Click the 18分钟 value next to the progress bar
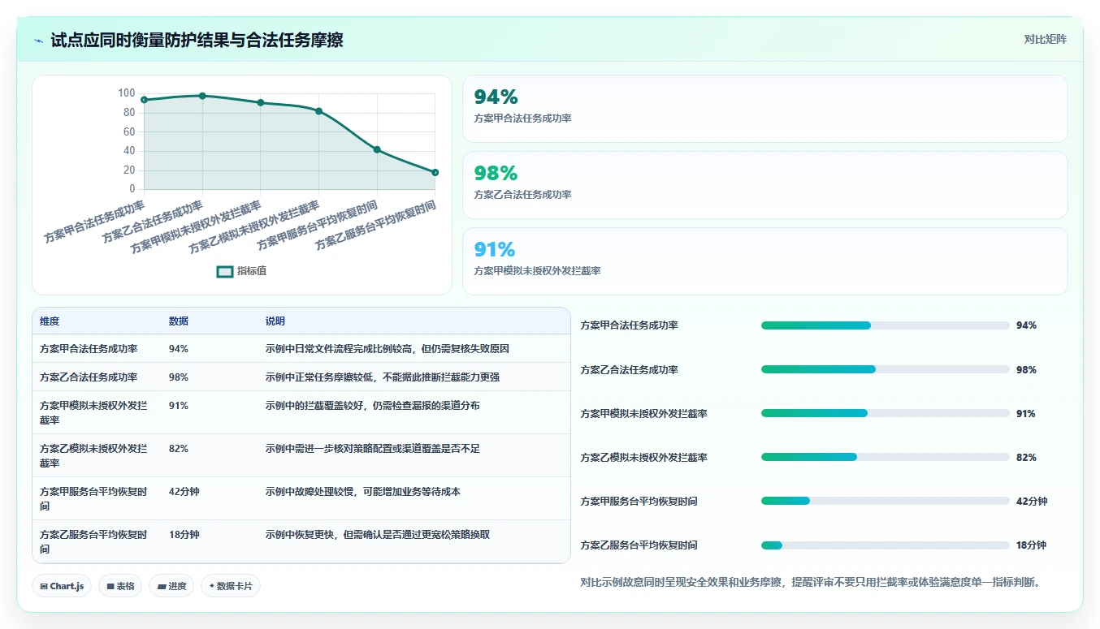1100x629 pixels. tap(1031, 545)
